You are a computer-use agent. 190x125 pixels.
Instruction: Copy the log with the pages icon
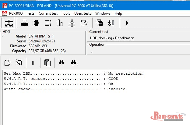[x=47, y=63]
